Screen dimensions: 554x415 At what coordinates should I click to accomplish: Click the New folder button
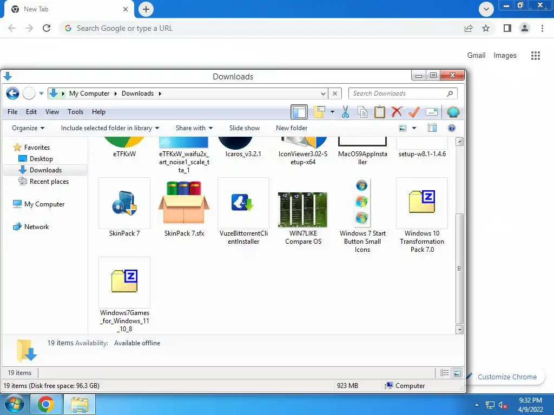click(x=292, y=128)
